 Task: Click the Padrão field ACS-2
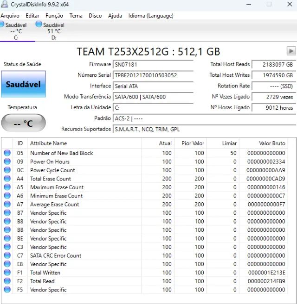tap(204, 118)
